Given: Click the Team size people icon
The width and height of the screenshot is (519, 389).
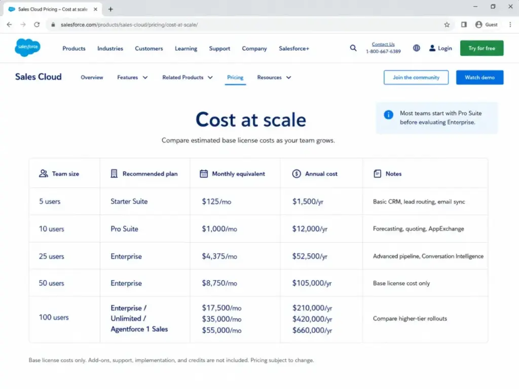Looking at the screenshot, I should click(x=44, y=174).
